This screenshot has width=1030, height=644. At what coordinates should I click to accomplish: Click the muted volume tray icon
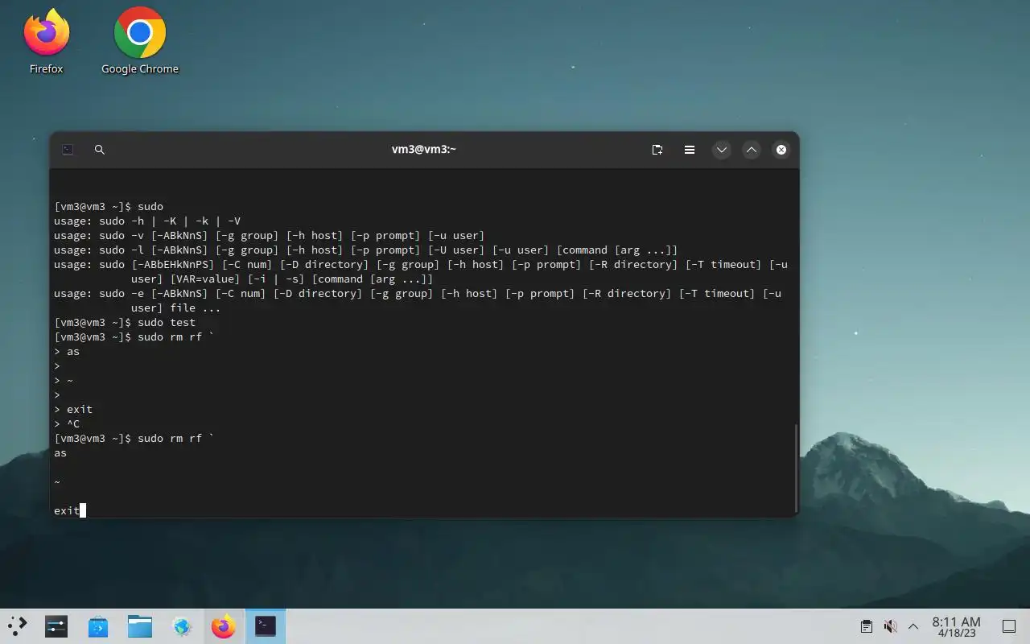point(890,626)
